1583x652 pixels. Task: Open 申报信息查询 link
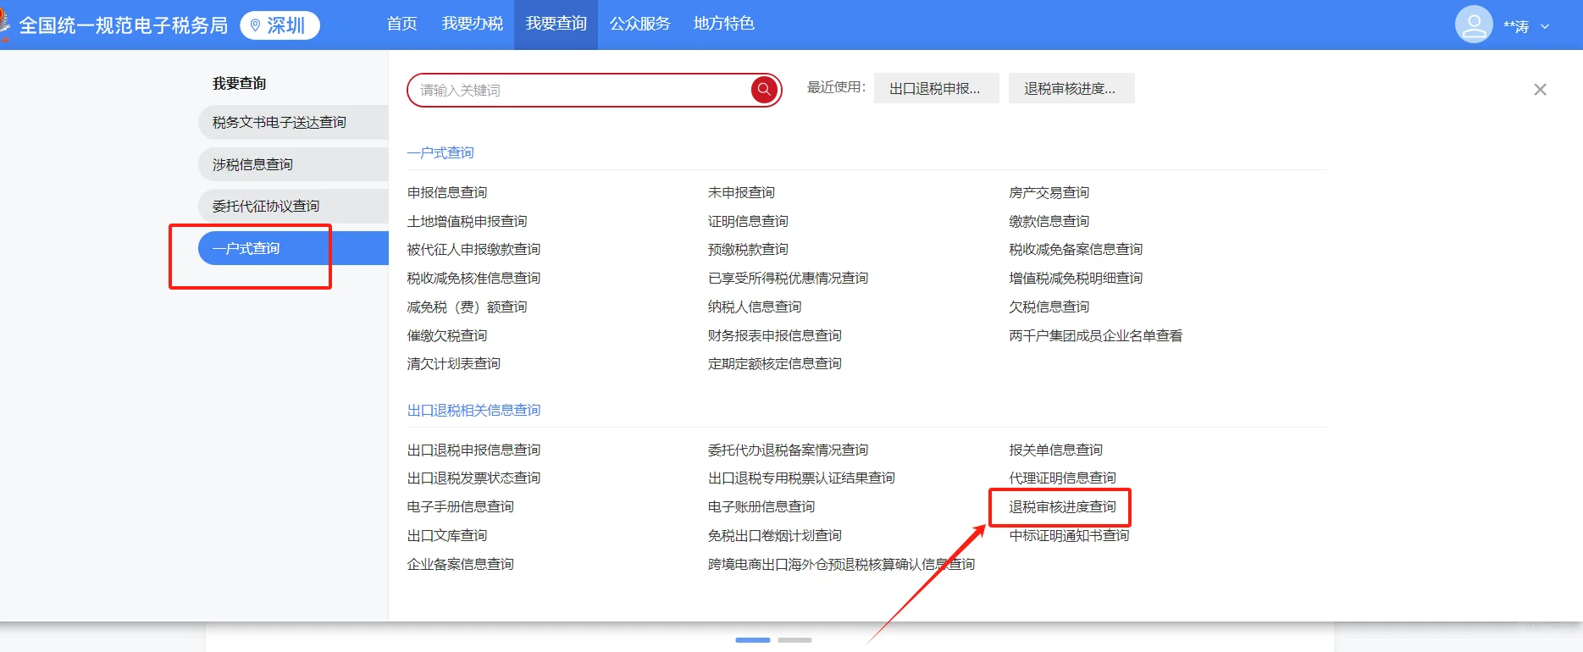[x=447, y=192]
